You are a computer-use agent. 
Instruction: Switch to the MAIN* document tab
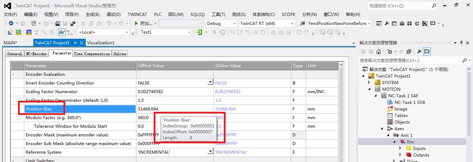(x=10, y=43)
